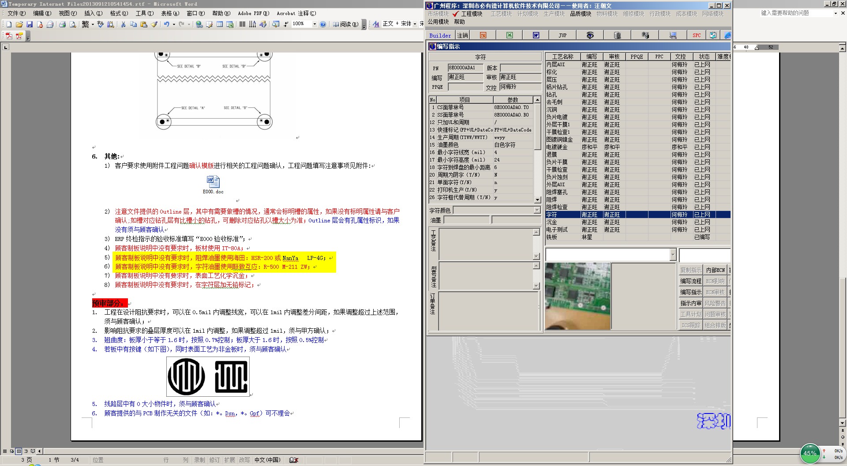Click the Insert Table icon in Word
Screen dimensions: 847x466
coord(220,24)
